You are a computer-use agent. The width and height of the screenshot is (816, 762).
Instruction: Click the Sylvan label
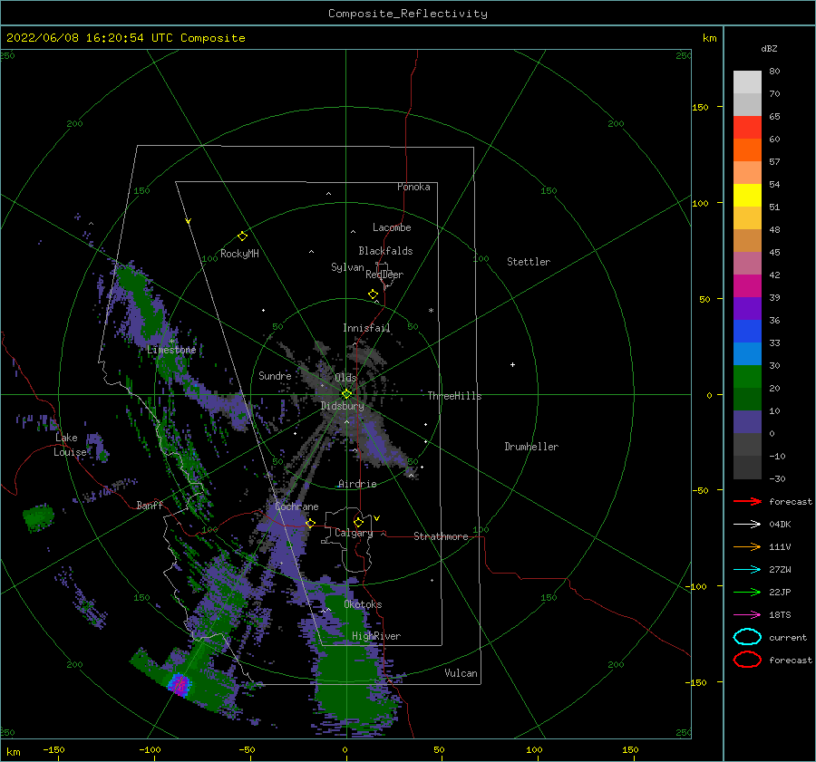point(347,267)
